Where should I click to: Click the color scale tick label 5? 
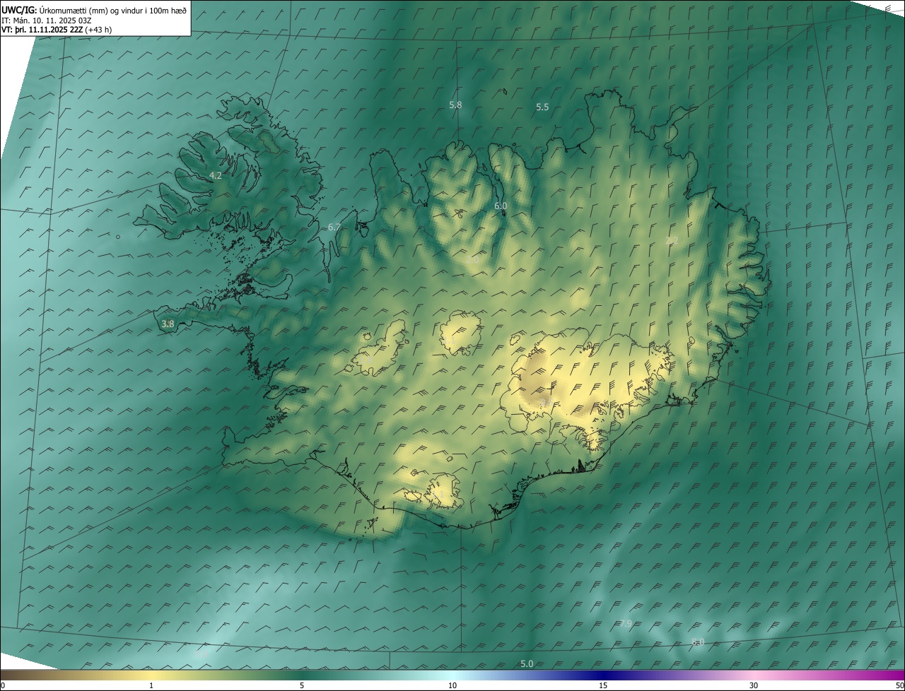302,685
